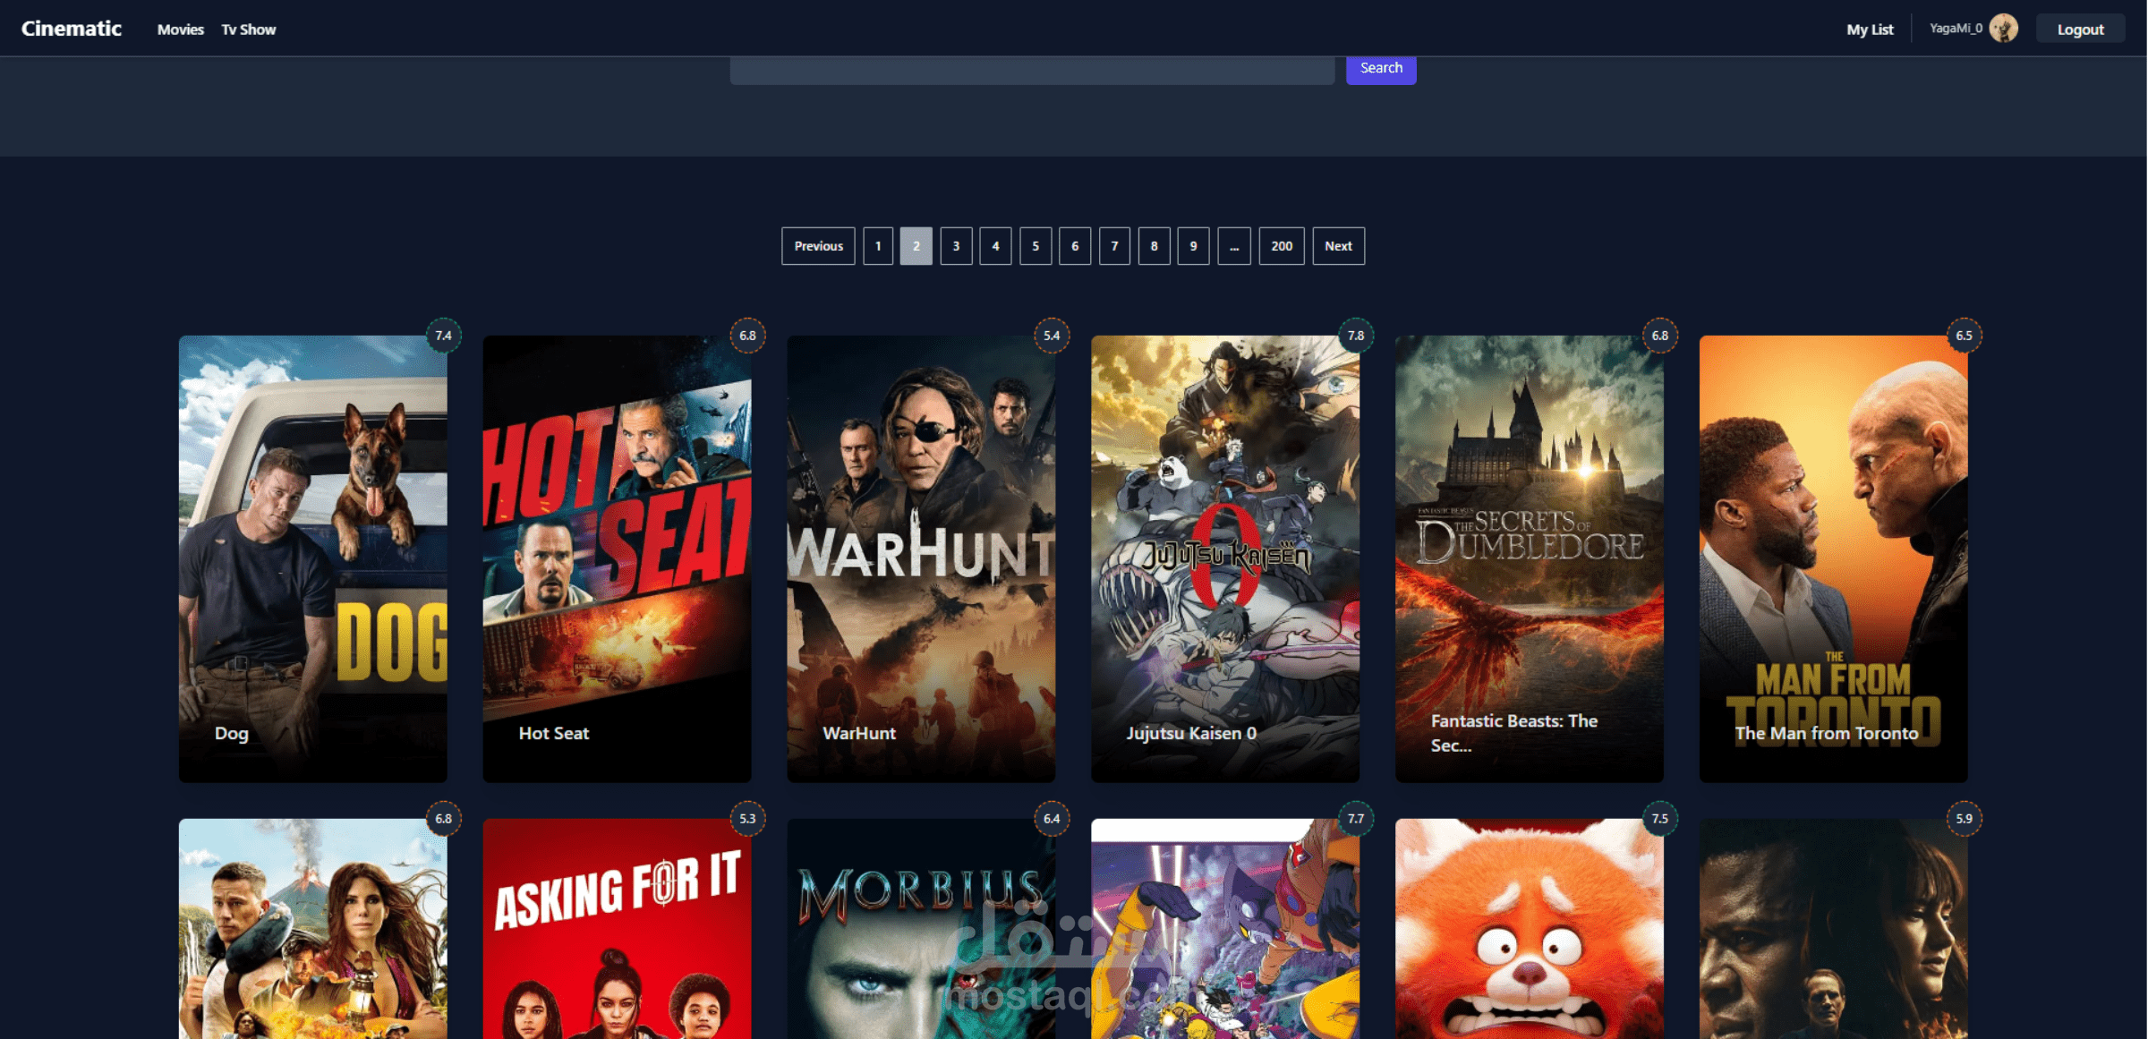The width and height of the screenshot is (2148, 1039).
Task: Jump to page 200
Action: pos(1281,246)
